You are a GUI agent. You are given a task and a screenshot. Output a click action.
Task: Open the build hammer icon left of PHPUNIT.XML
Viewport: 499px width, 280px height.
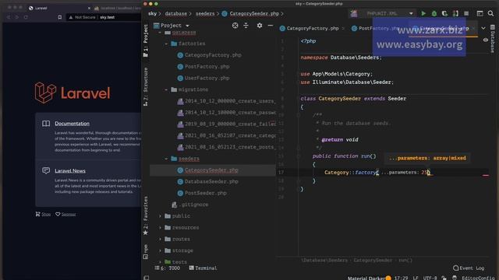353,13
